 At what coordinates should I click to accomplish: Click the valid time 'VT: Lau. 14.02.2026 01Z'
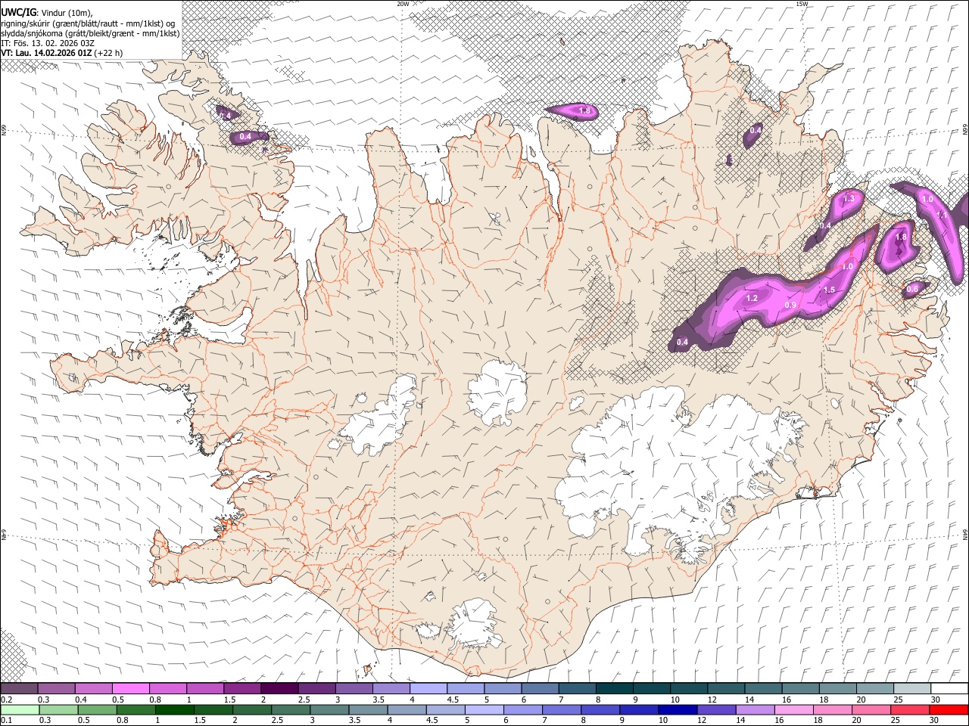point(46,53)
